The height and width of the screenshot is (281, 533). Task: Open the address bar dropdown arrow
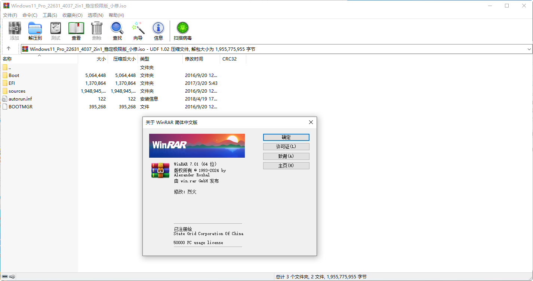529,49
